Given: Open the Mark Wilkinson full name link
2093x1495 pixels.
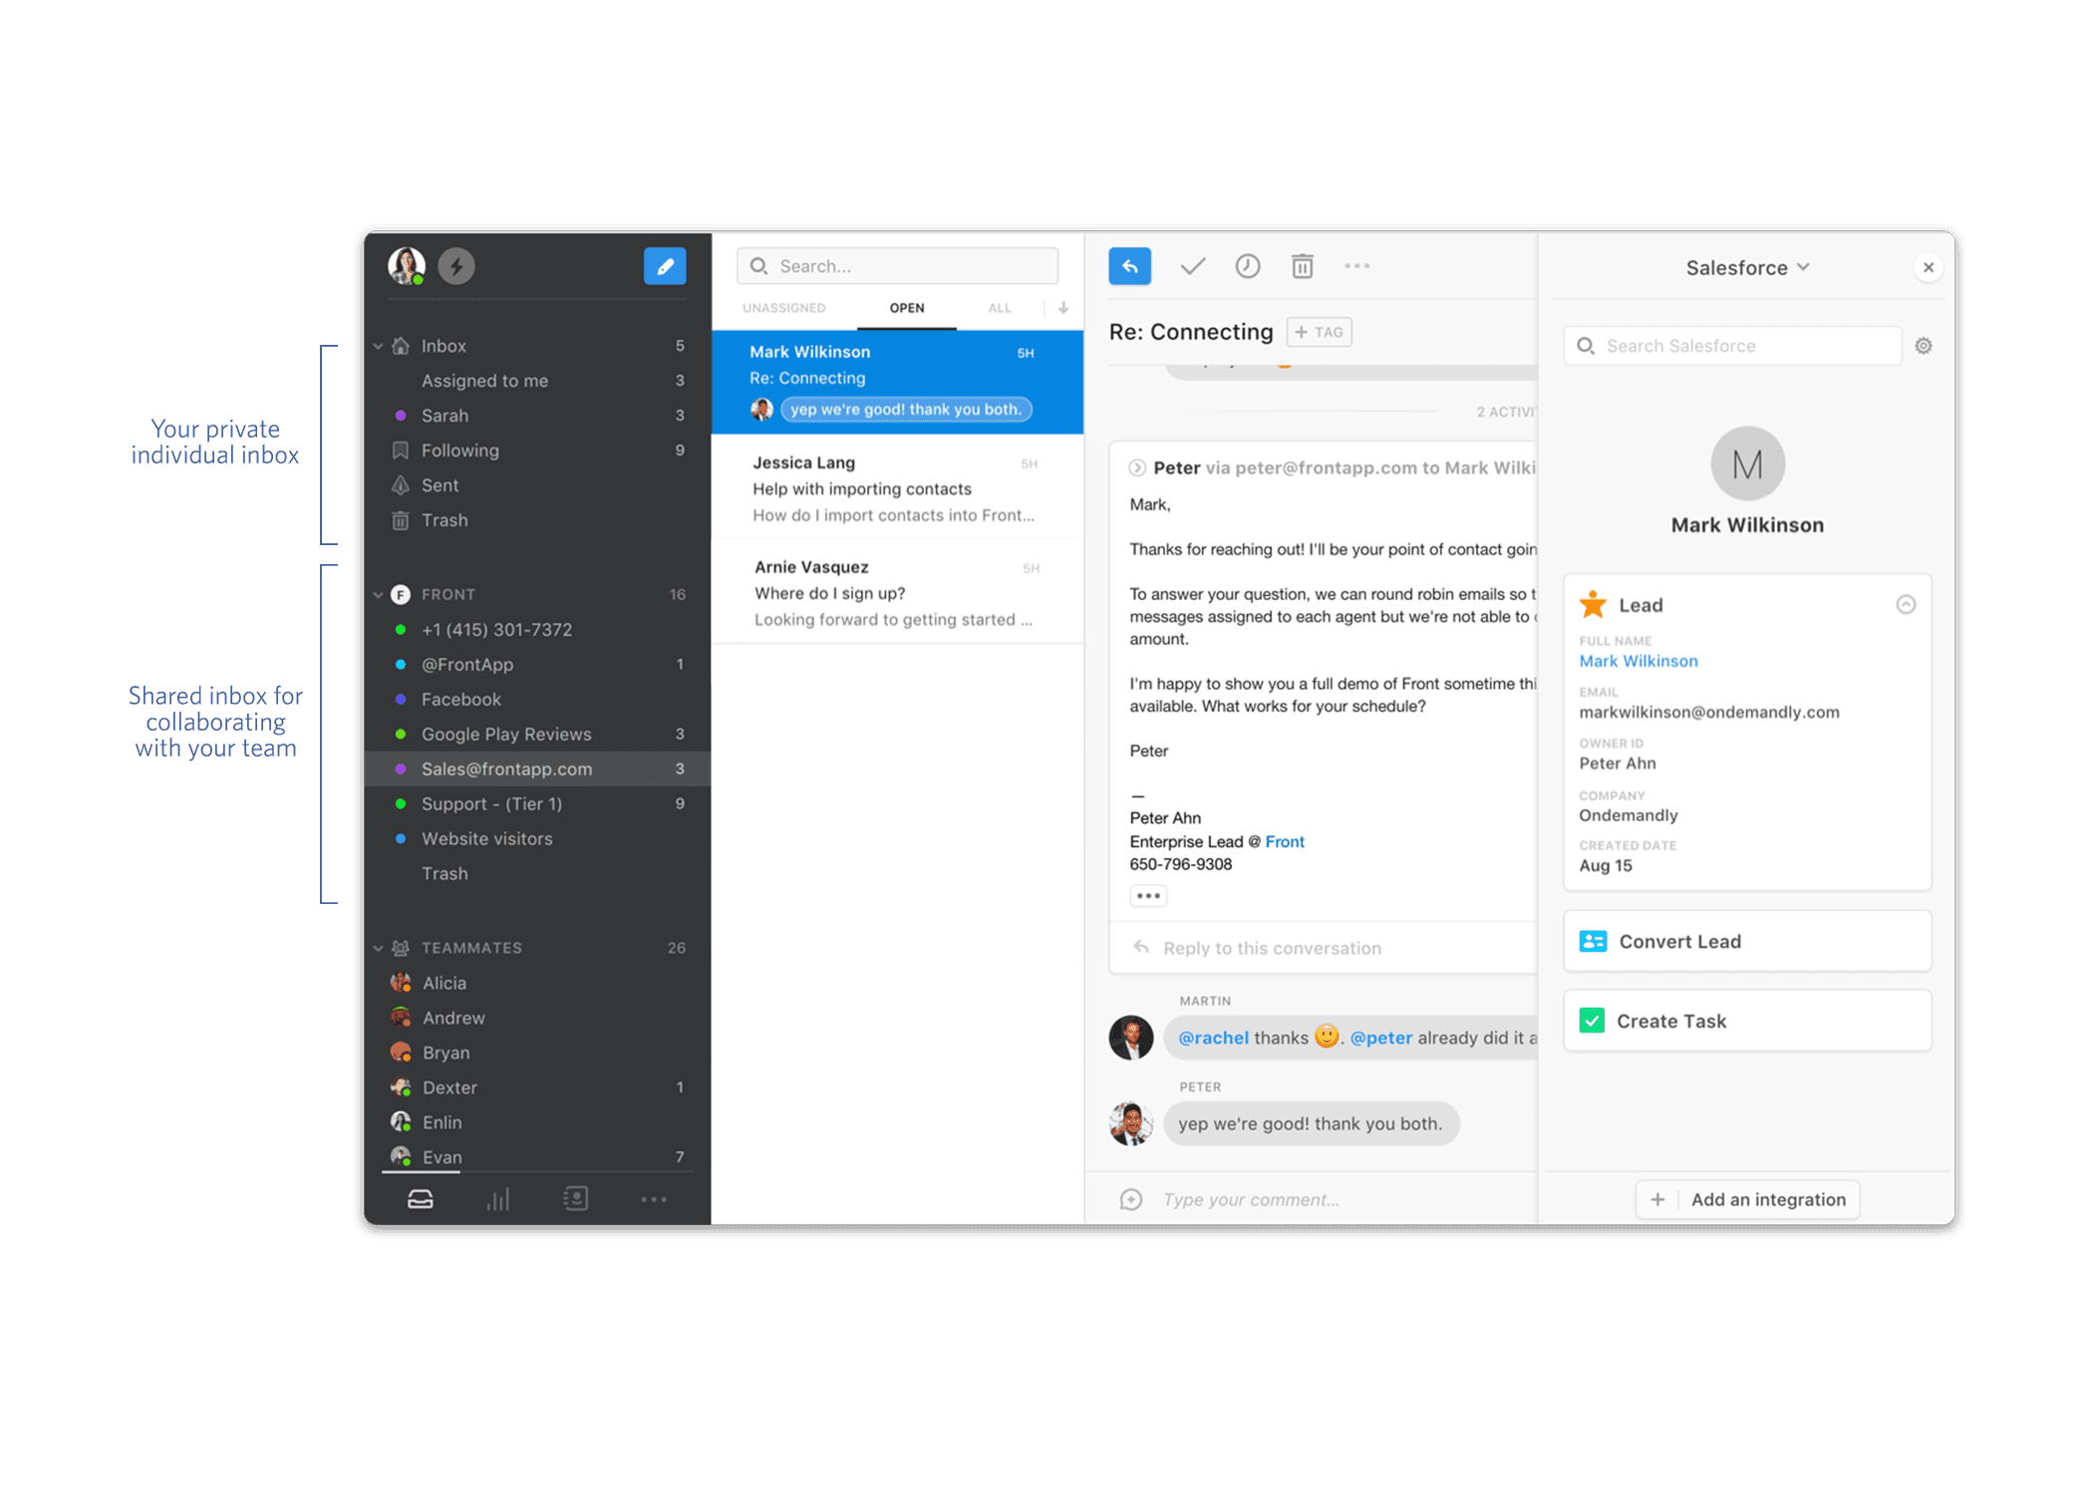Looking at the screenshot, I should pos(1639,661).
